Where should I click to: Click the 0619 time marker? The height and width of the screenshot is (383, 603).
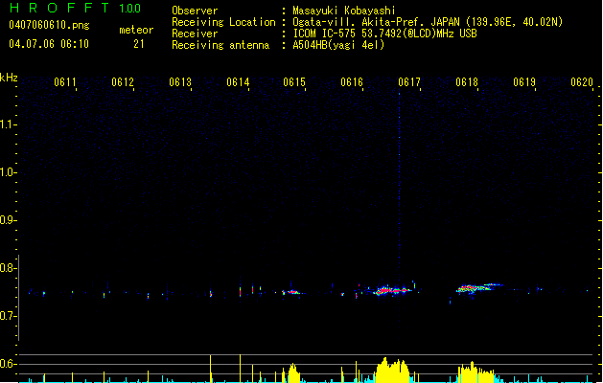[x=524, y=82]
